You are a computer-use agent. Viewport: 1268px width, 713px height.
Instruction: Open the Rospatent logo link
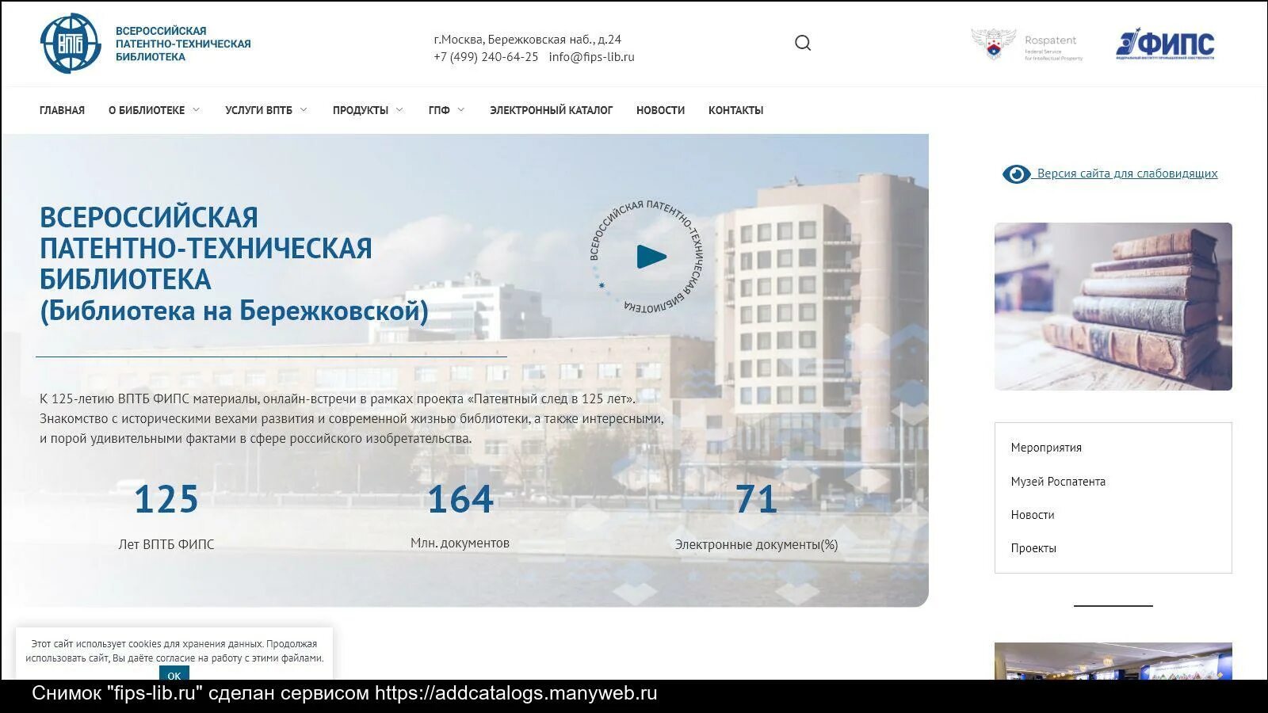click(x=1027, y=45)
